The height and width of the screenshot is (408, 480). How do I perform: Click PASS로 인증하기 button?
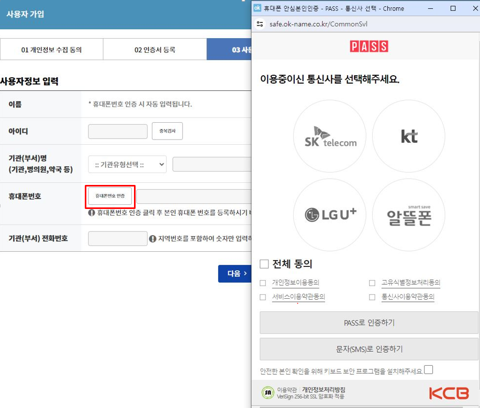pos(369,323)
